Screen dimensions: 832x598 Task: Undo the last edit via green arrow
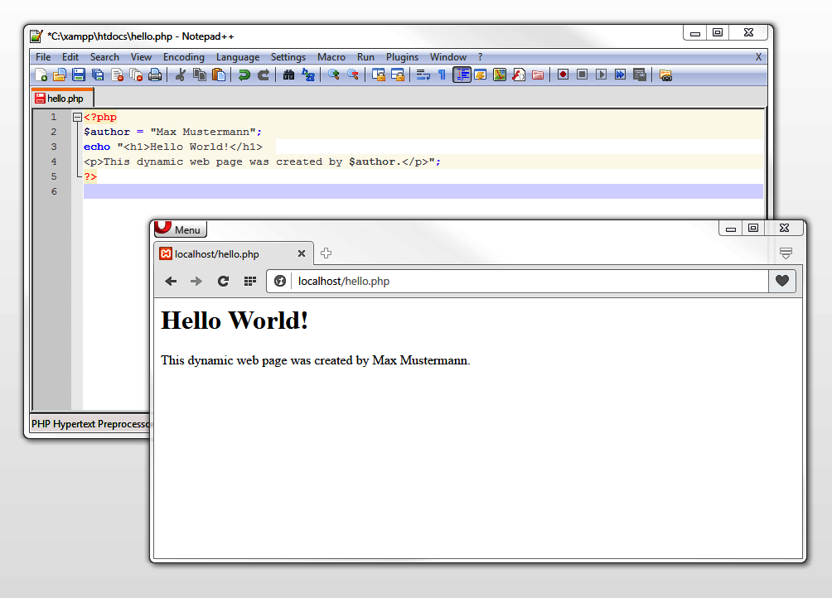tap(244, 75)
